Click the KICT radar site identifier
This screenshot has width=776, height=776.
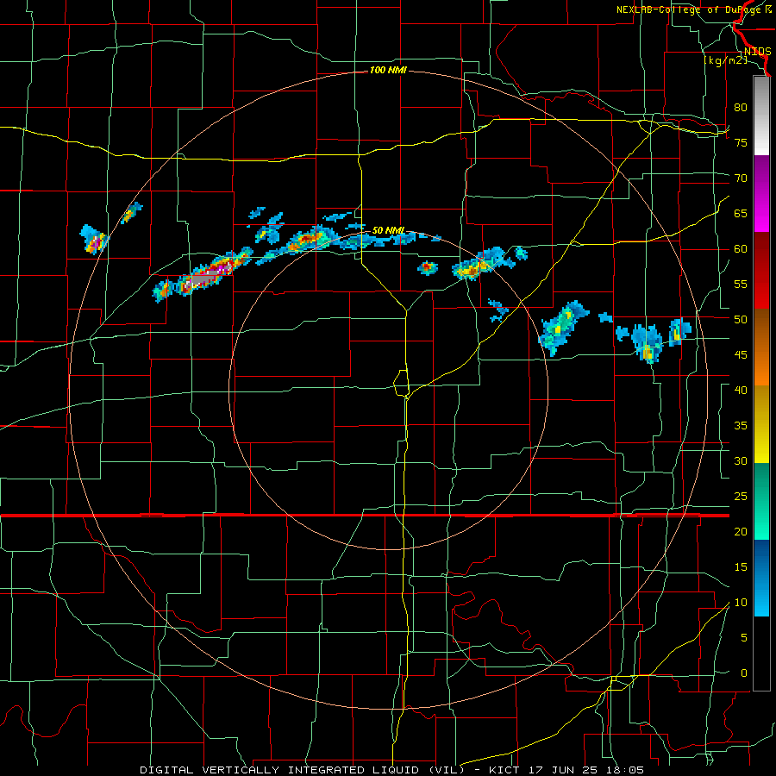point(504,770)
